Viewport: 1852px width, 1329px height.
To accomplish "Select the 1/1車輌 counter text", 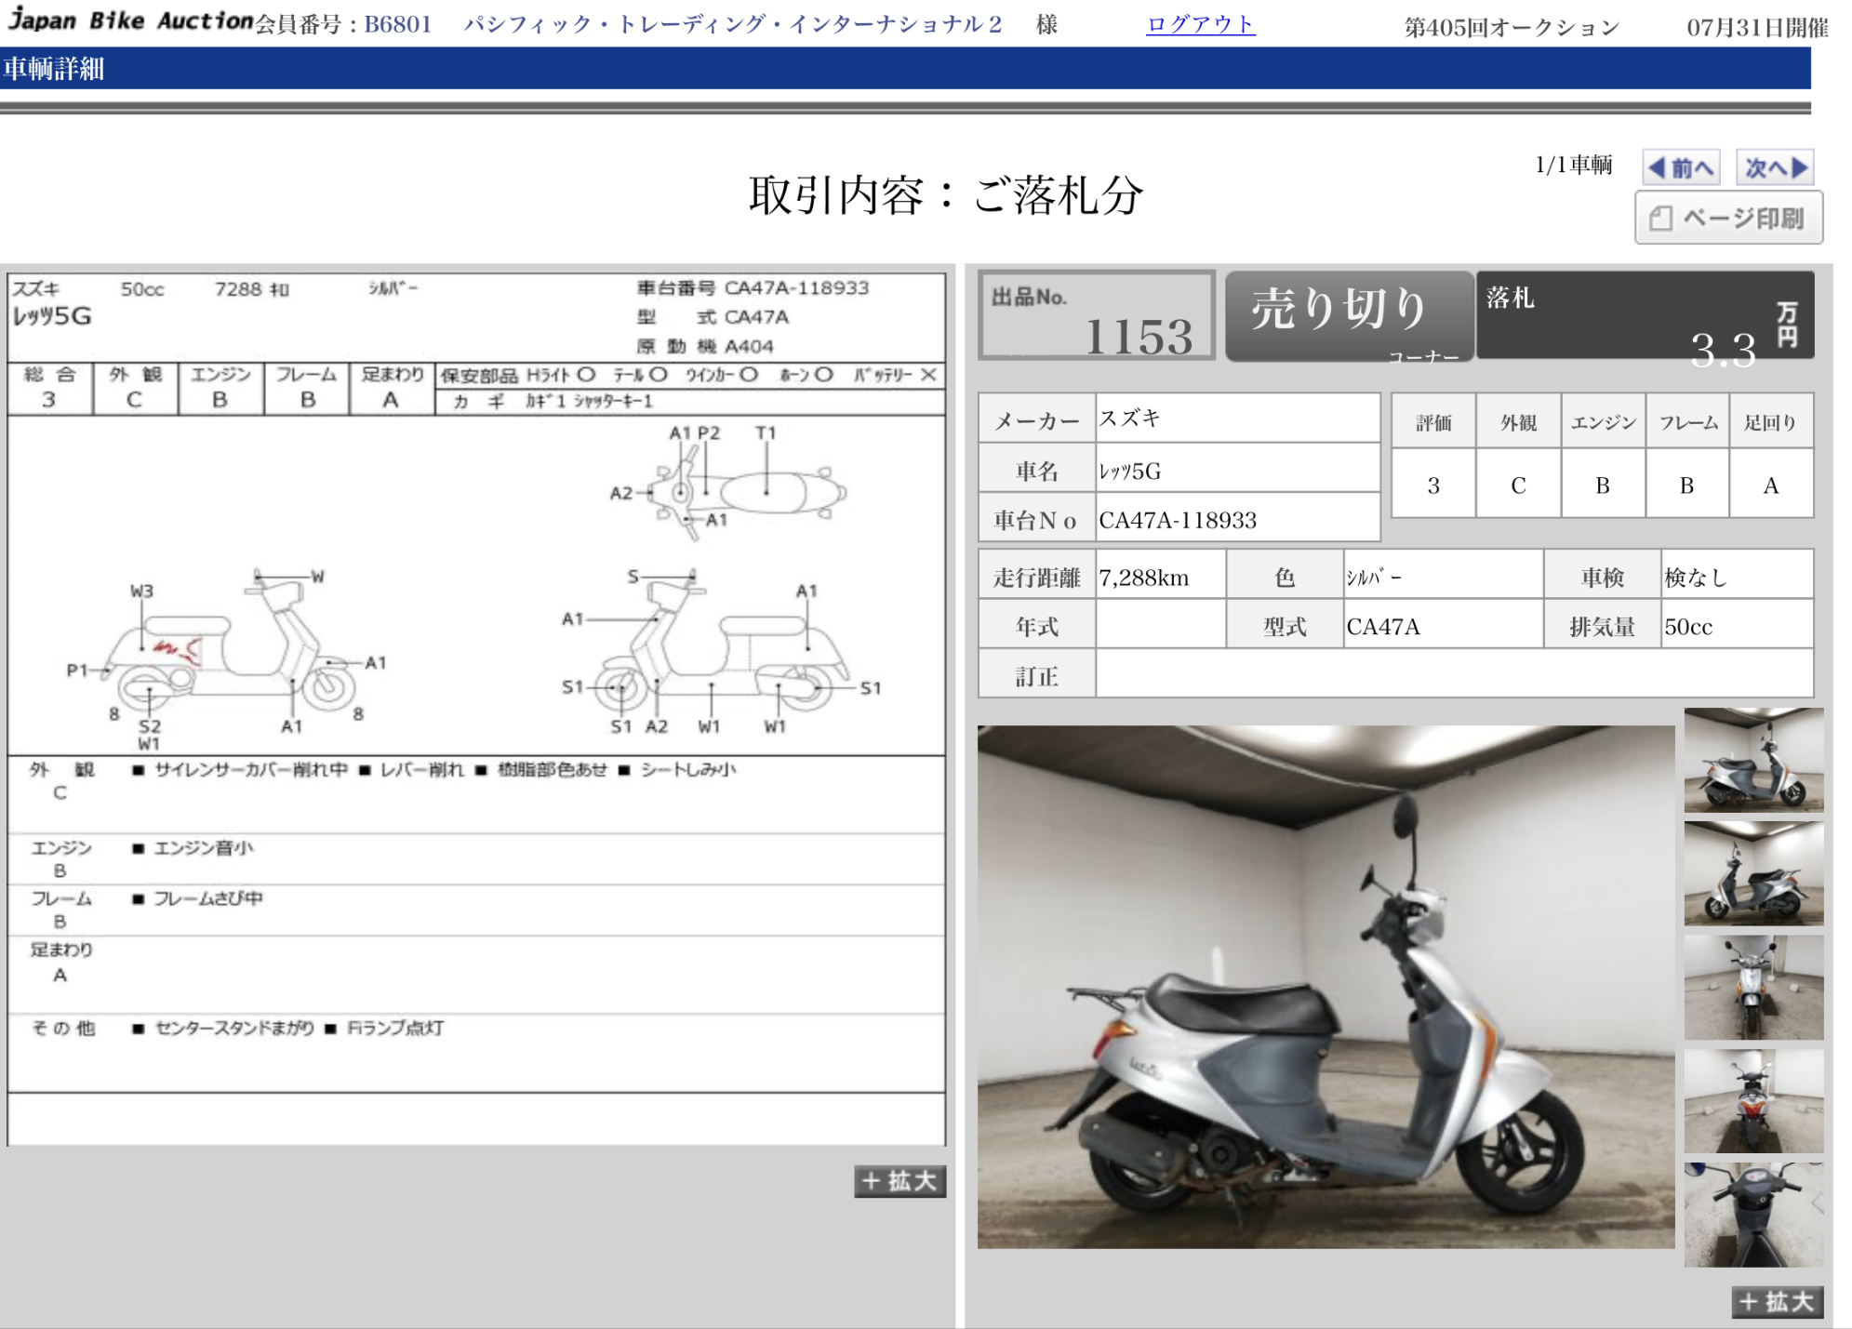I will click(x=1574, y=165).
